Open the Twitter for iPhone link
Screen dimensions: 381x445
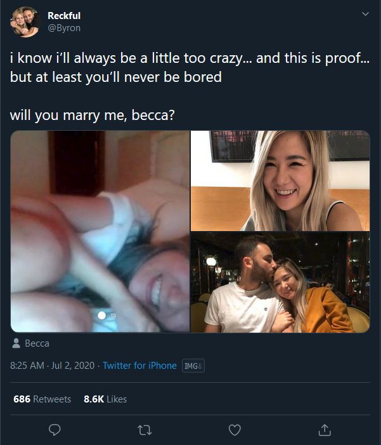pos(139,366)
